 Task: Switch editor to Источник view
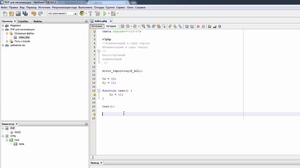pos(97,26)
